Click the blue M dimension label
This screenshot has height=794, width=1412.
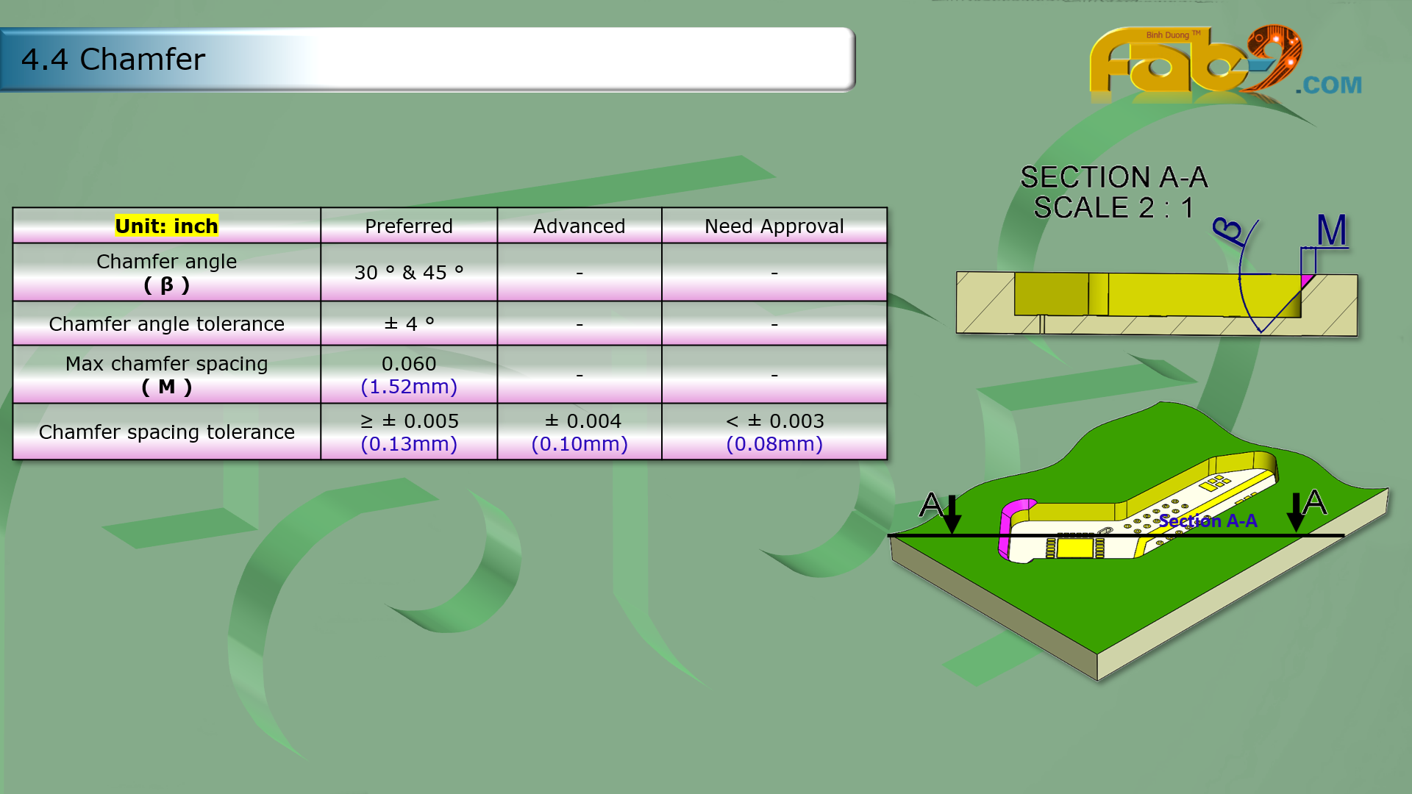1331,231
